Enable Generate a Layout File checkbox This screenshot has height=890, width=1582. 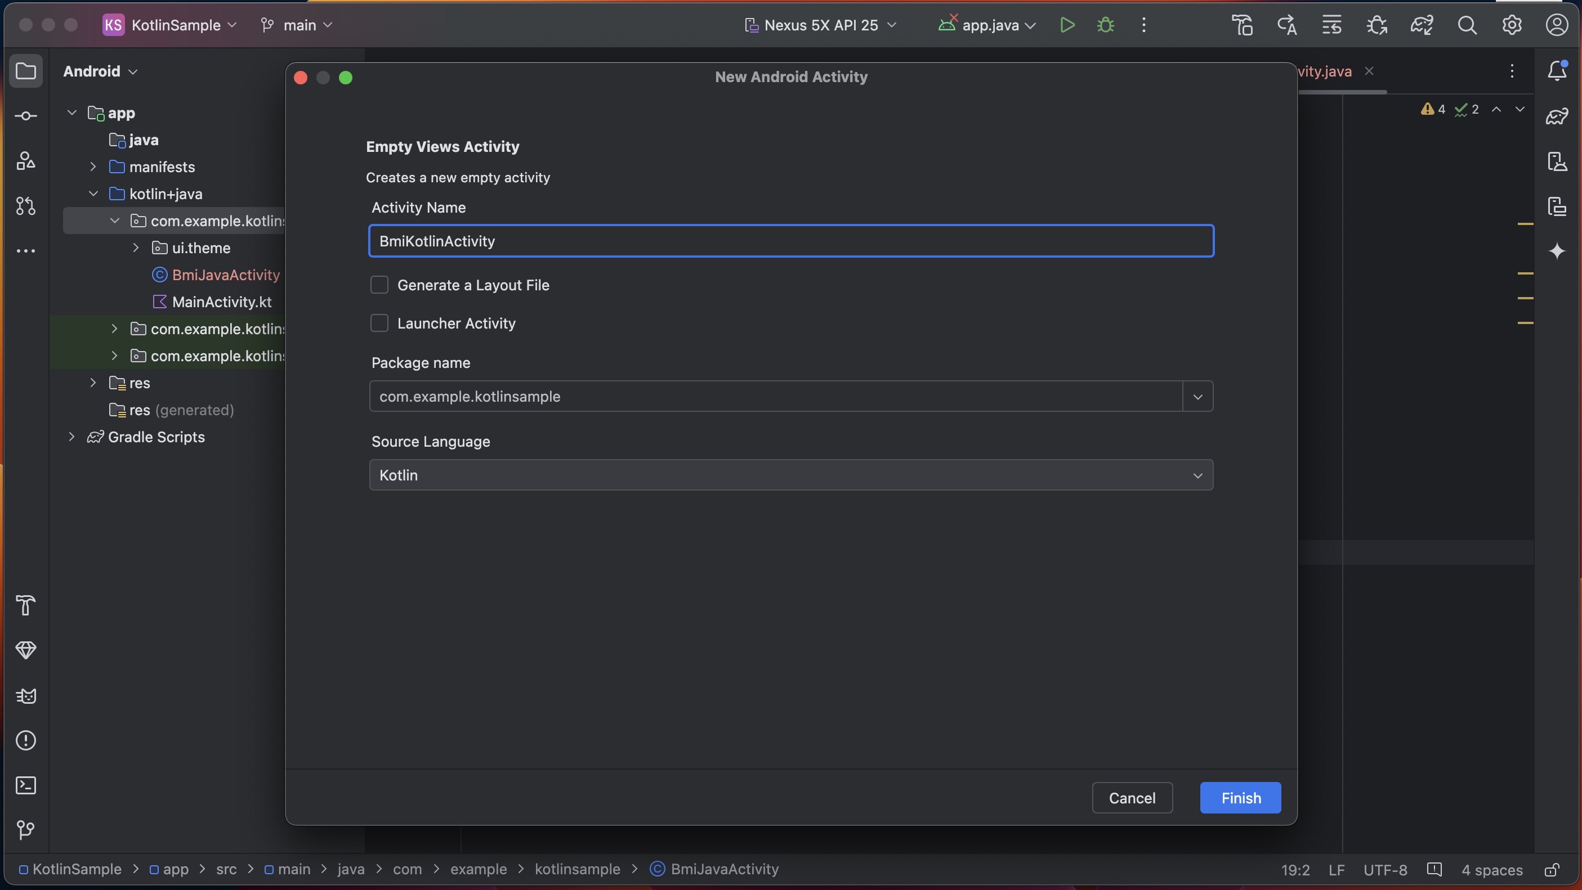[x=379, y=285]
